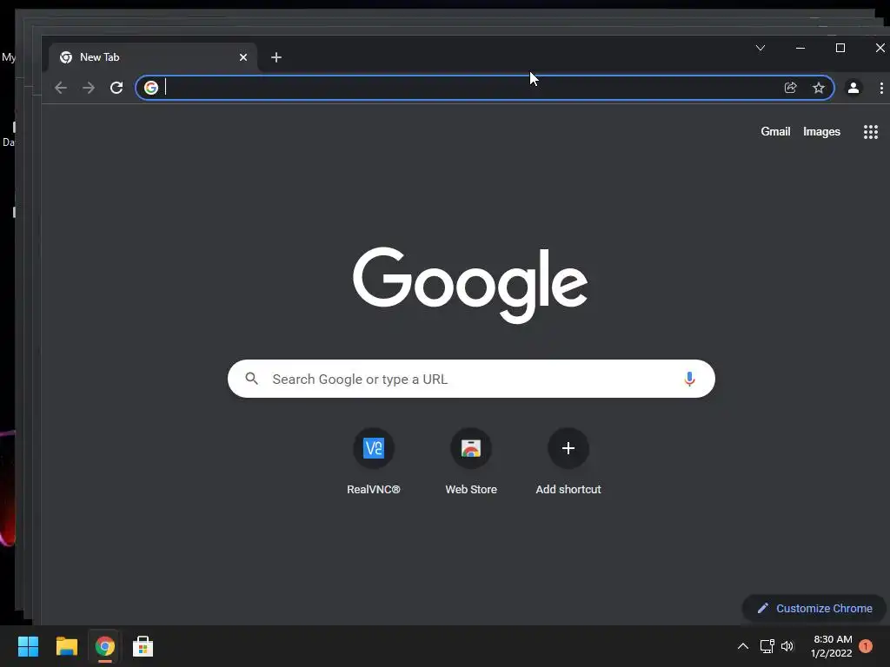Click the Chrome taskbar icon
This screenshot has width=890, height=667.
point(104,646)
